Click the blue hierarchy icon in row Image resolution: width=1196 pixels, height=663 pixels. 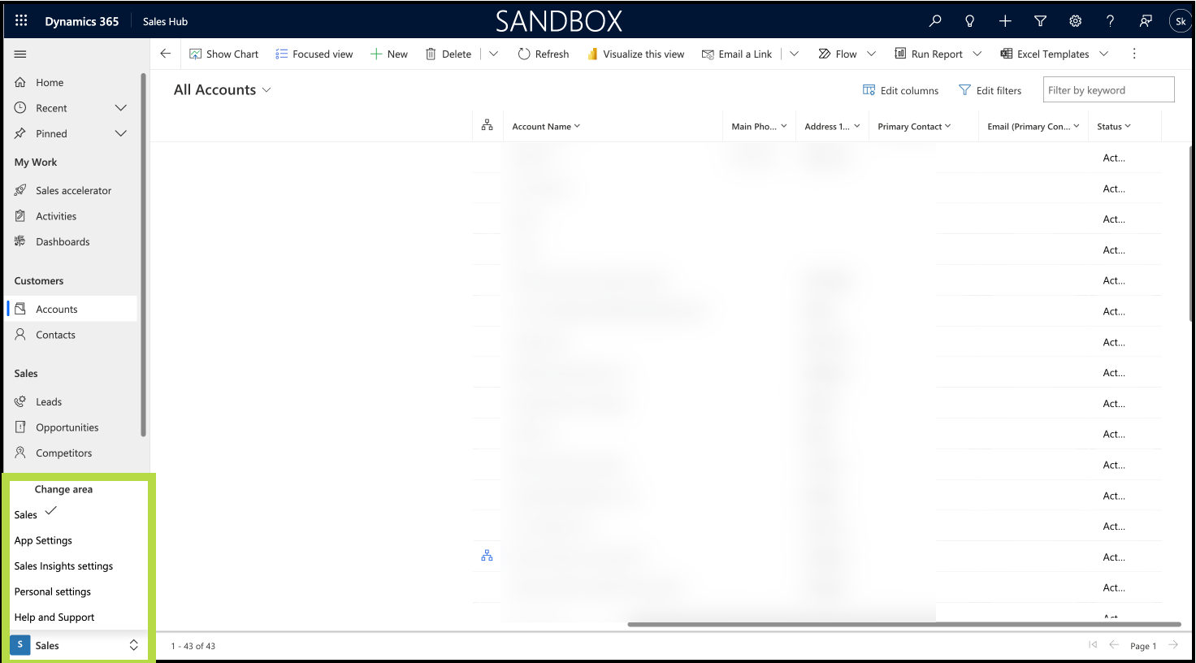click(x=487, y=556)
